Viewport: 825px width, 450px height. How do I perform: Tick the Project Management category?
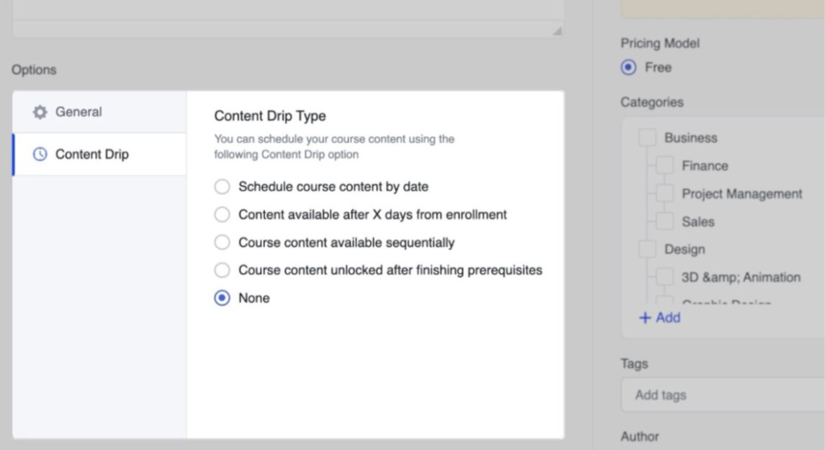point(665,194)
